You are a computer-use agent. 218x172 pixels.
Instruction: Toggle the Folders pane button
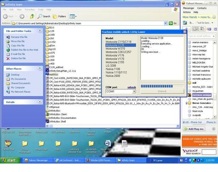[59, 16]
